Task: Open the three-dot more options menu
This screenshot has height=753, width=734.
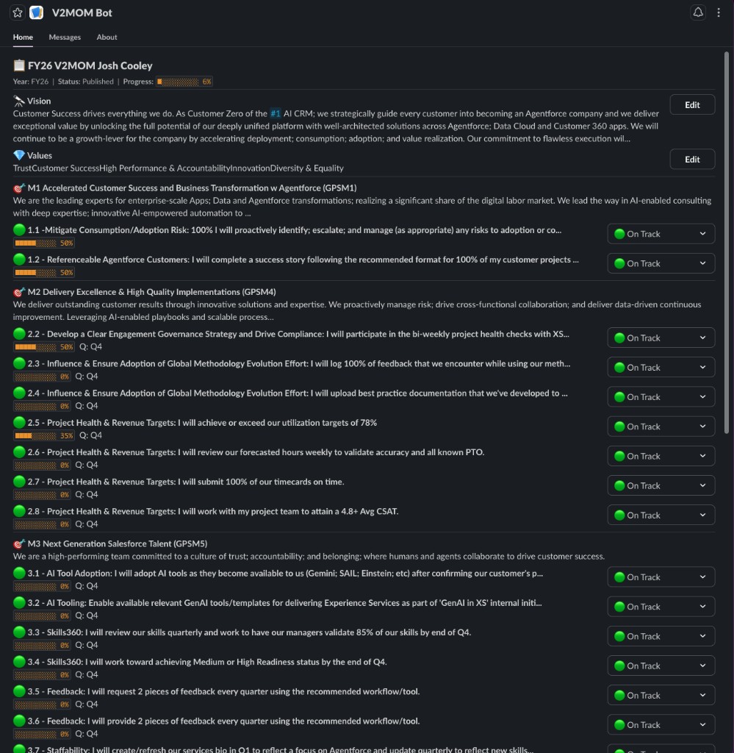Action: (718, 13)
